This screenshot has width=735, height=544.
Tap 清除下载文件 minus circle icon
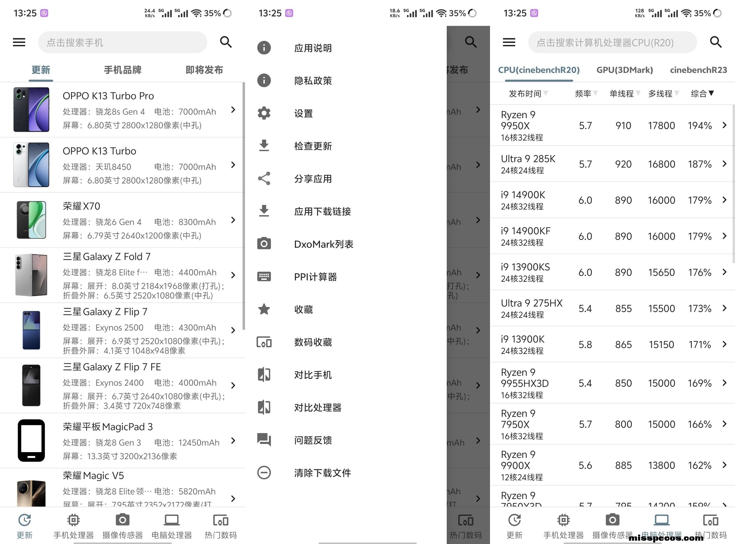pos(264,473)
